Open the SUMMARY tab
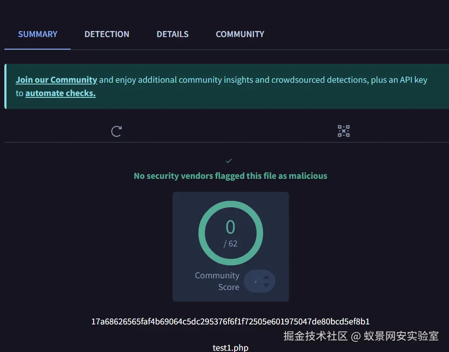Viewport: 449px width, 352px height. coord(38,34)
